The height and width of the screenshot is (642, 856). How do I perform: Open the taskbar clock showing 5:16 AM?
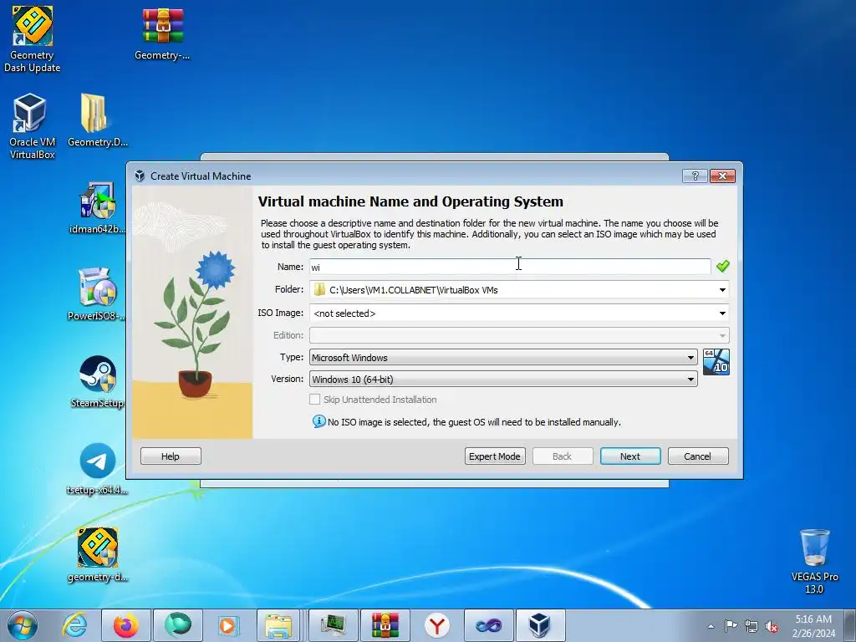[813, 625]
